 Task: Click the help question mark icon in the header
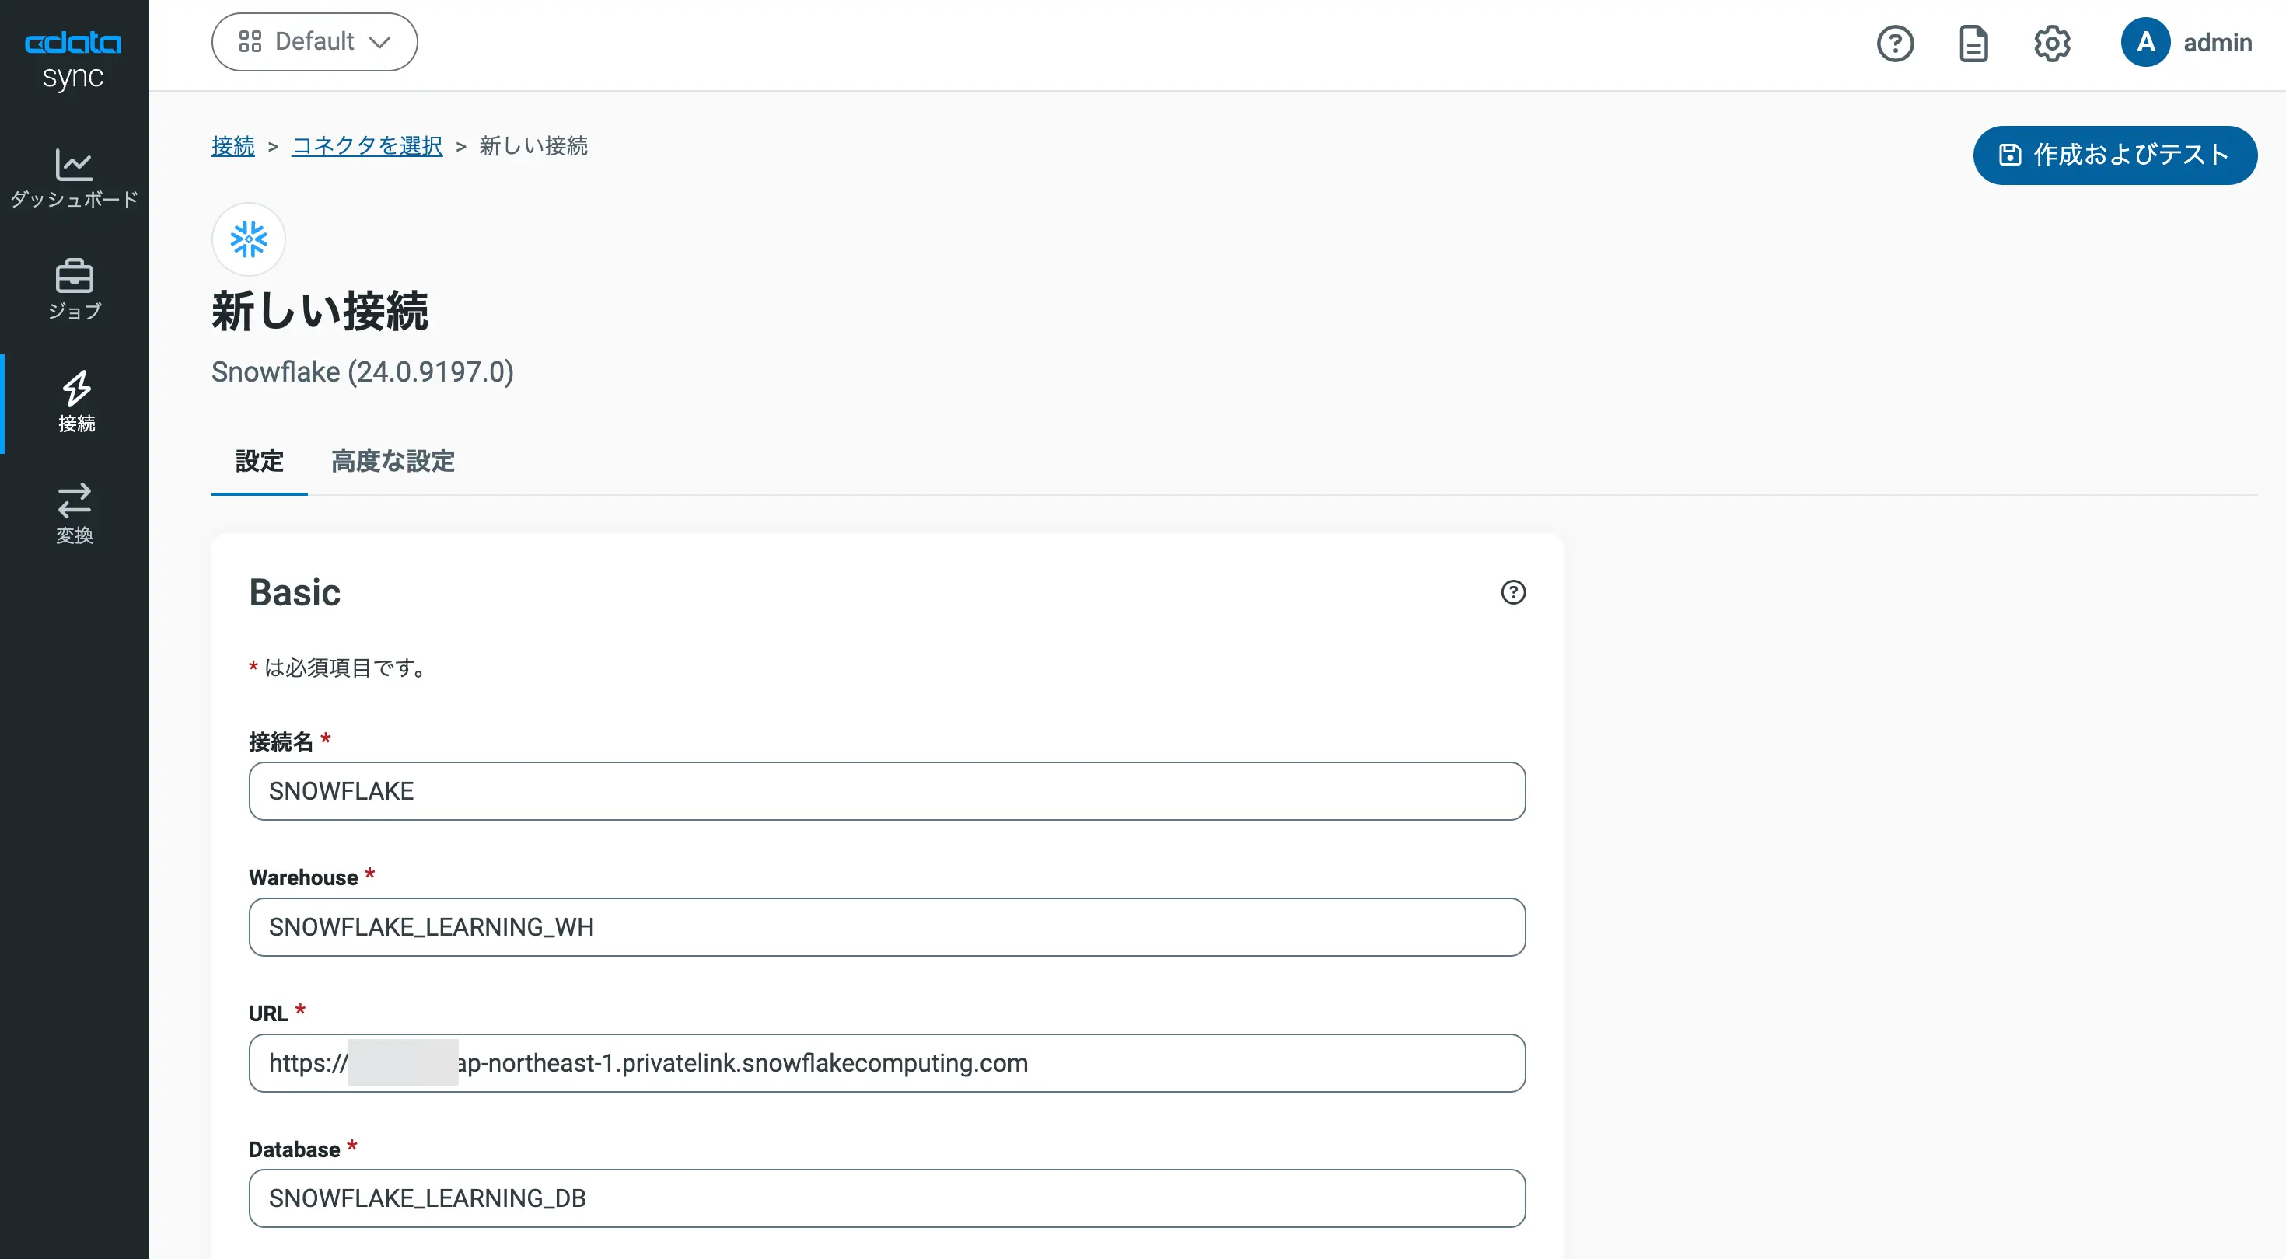pos(1895,42)
